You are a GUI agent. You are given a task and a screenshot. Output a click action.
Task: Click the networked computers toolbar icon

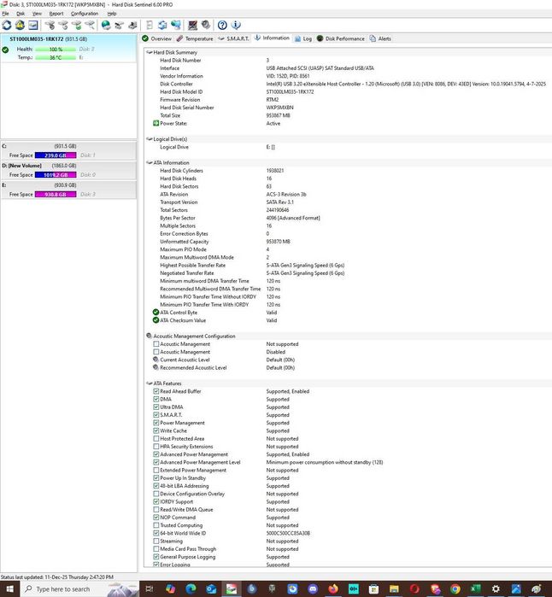click(176, 25)
